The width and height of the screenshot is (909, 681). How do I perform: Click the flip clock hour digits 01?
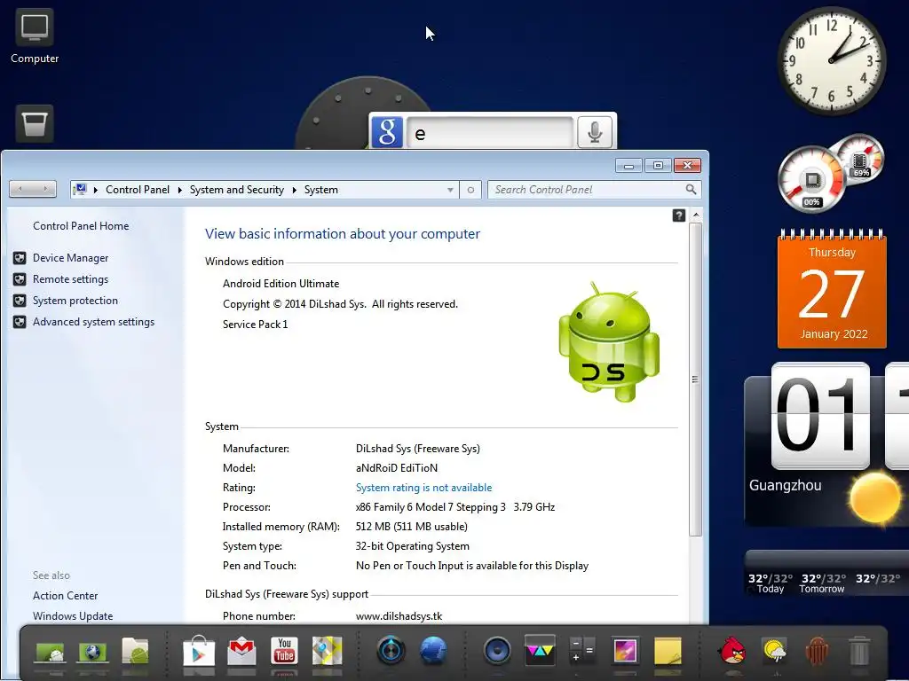[x=819, y=417]
